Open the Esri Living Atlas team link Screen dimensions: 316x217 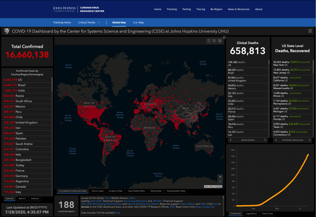click(x=135, y=201)
